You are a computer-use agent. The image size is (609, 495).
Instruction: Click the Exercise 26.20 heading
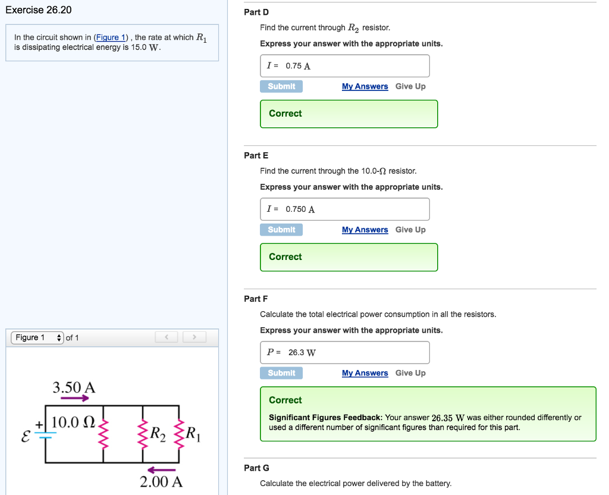coord(37,10)
